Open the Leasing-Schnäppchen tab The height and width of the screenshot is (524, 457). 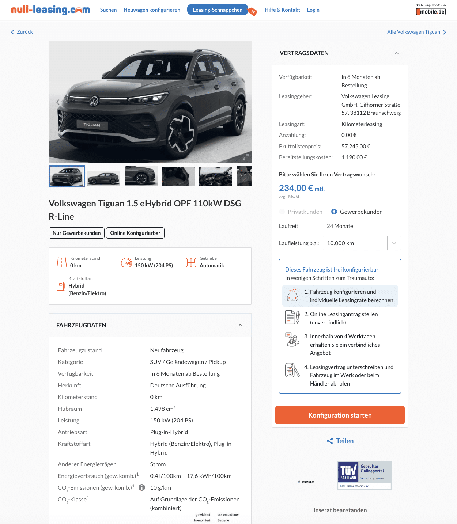(218, 10)
